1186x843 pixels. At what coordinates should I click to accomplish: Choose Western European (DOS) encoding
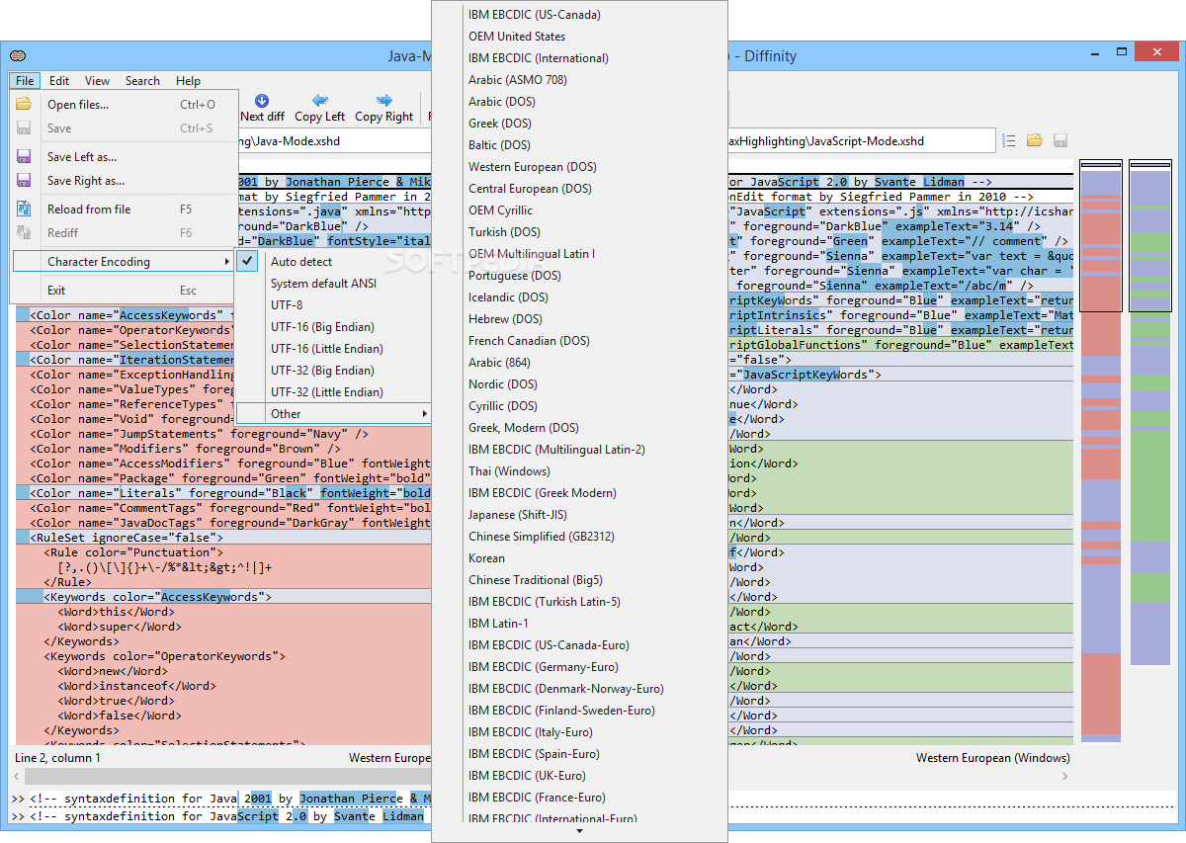(x=579, y=167)
